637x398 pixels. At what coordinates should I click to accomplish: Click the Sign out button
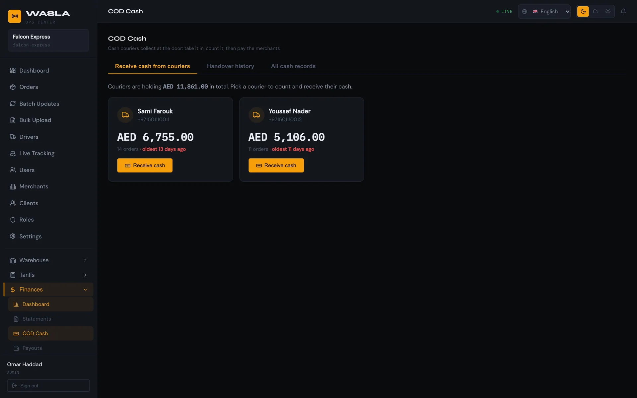coord(48,385)
